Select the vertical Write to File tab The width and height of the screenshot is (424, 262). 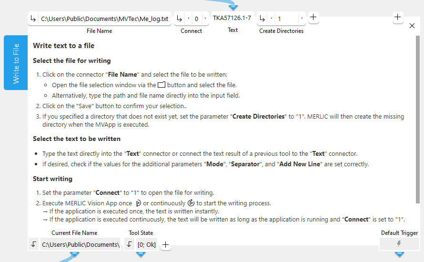point(16,63)
